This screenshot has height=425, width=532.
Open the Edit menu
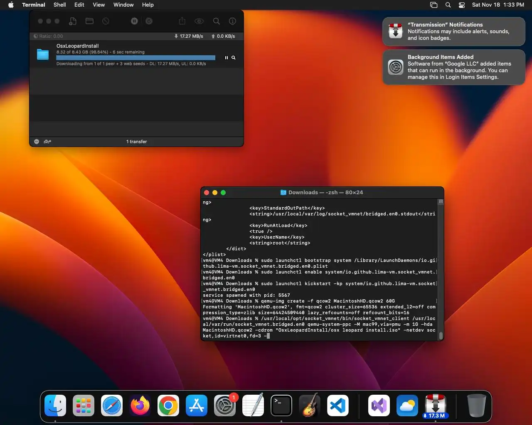(x=79, y=5)
